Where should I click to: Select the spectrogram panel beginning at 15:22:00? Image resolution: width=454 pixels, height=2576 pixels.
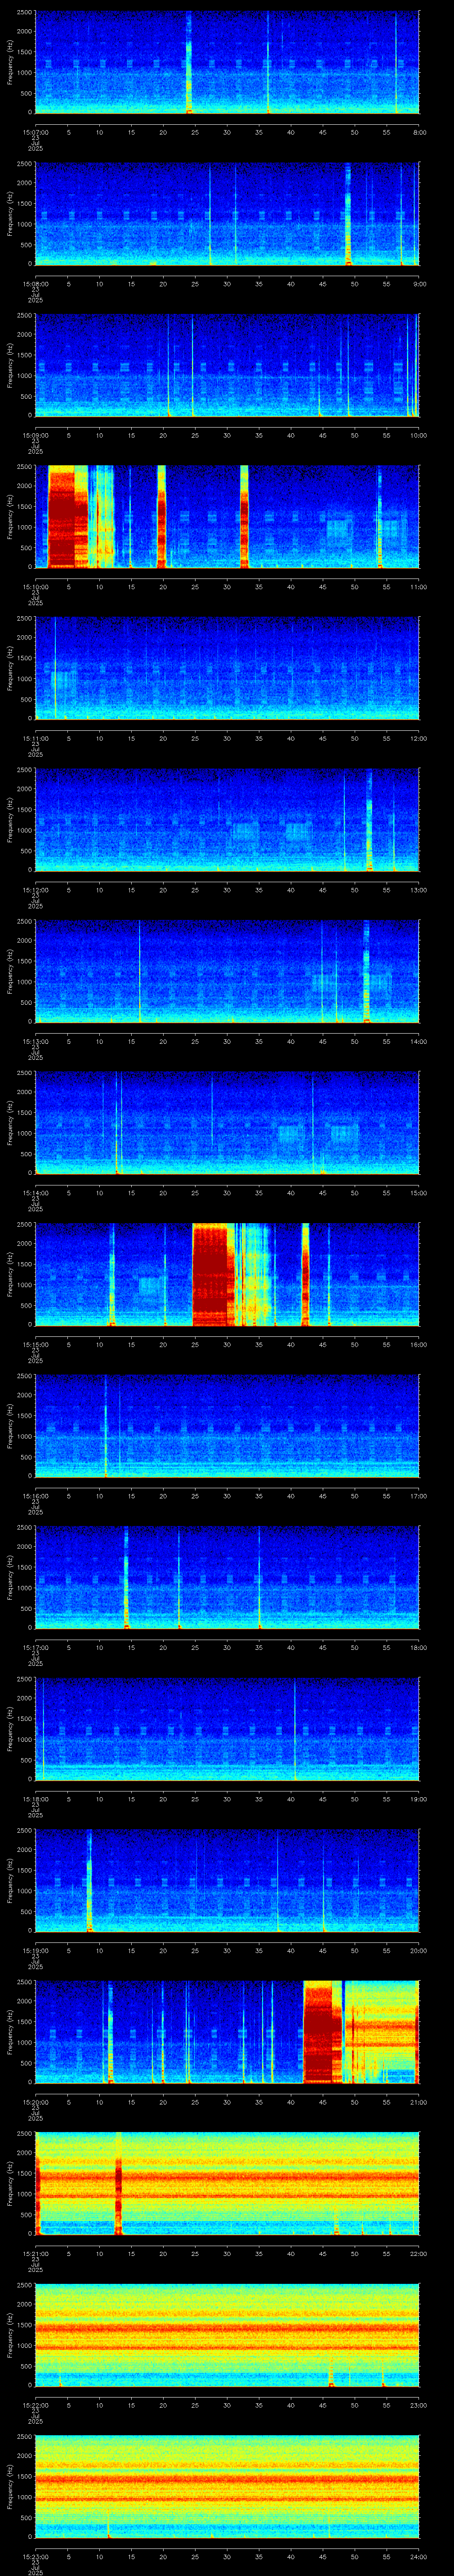(227, 2335)
